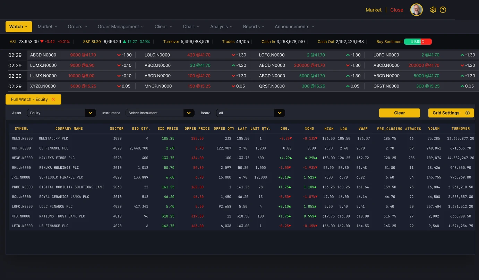Screen dimensions: 479x280
Task: Select DIGITAL MOBILITY SOLUTIONS LANK row name
Action: coord(71,187)
